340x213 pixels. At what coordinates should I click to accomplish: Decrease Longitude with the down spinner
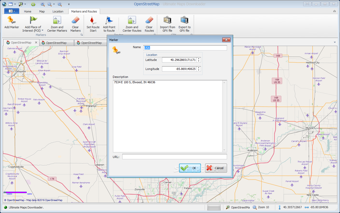[199, 70]
